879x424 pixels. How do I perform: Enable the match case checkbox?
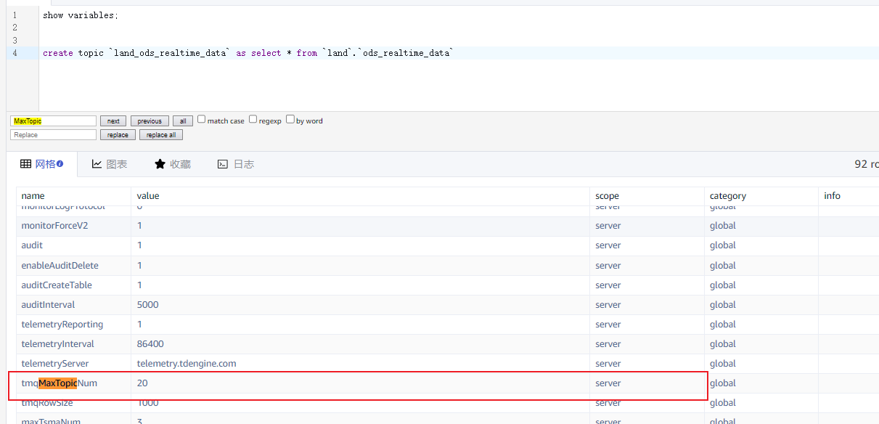202,120
